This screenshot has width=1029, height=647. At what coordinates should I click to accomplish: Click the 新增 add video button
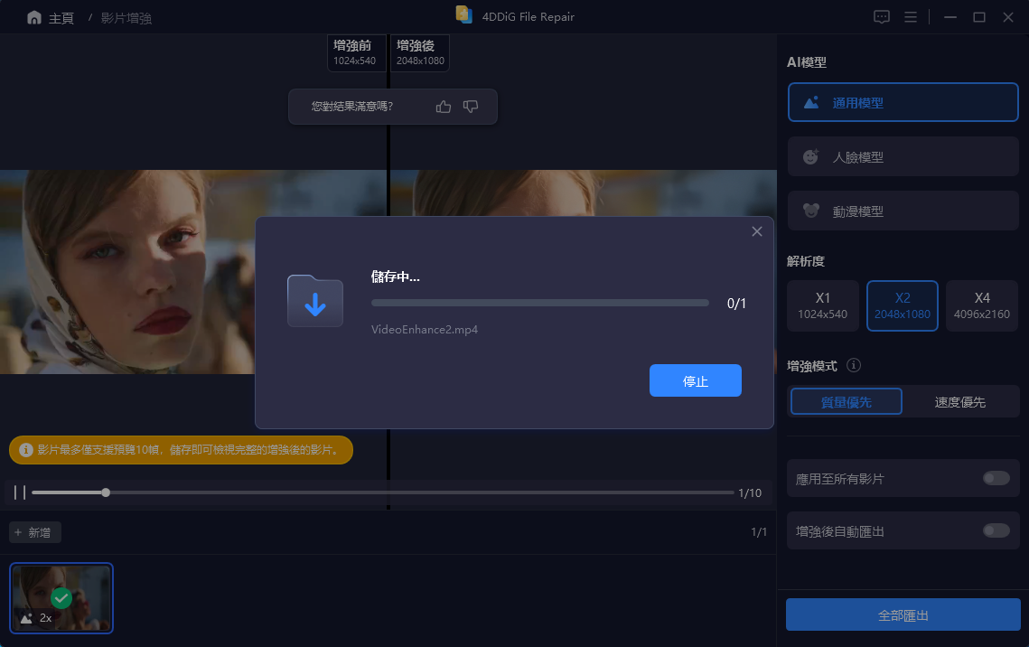(34, 532)
